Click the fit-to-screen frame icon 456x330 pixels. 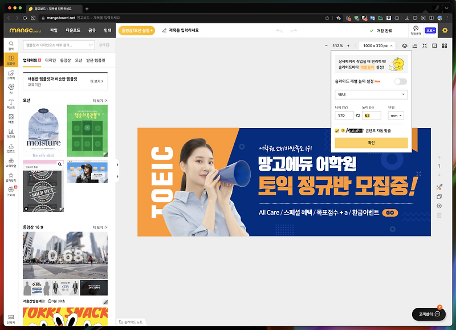pyautogui.click(x=425, y=46)
